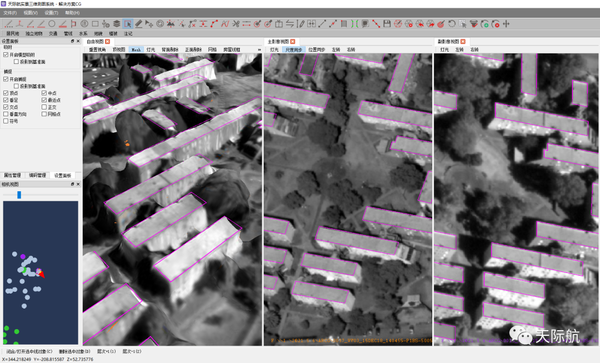The height and width of the screenshot is (363, 600).
Task: Click the undo circular arrow icon
Action: (x=452, y=24)
